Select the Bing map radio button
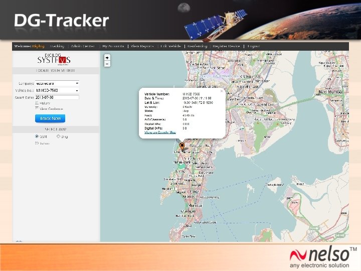This screenshot has width=361, height=271. 58,136
